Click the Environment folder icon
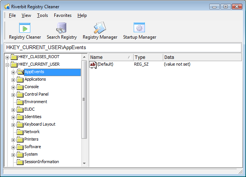 [x=20, y=102]
